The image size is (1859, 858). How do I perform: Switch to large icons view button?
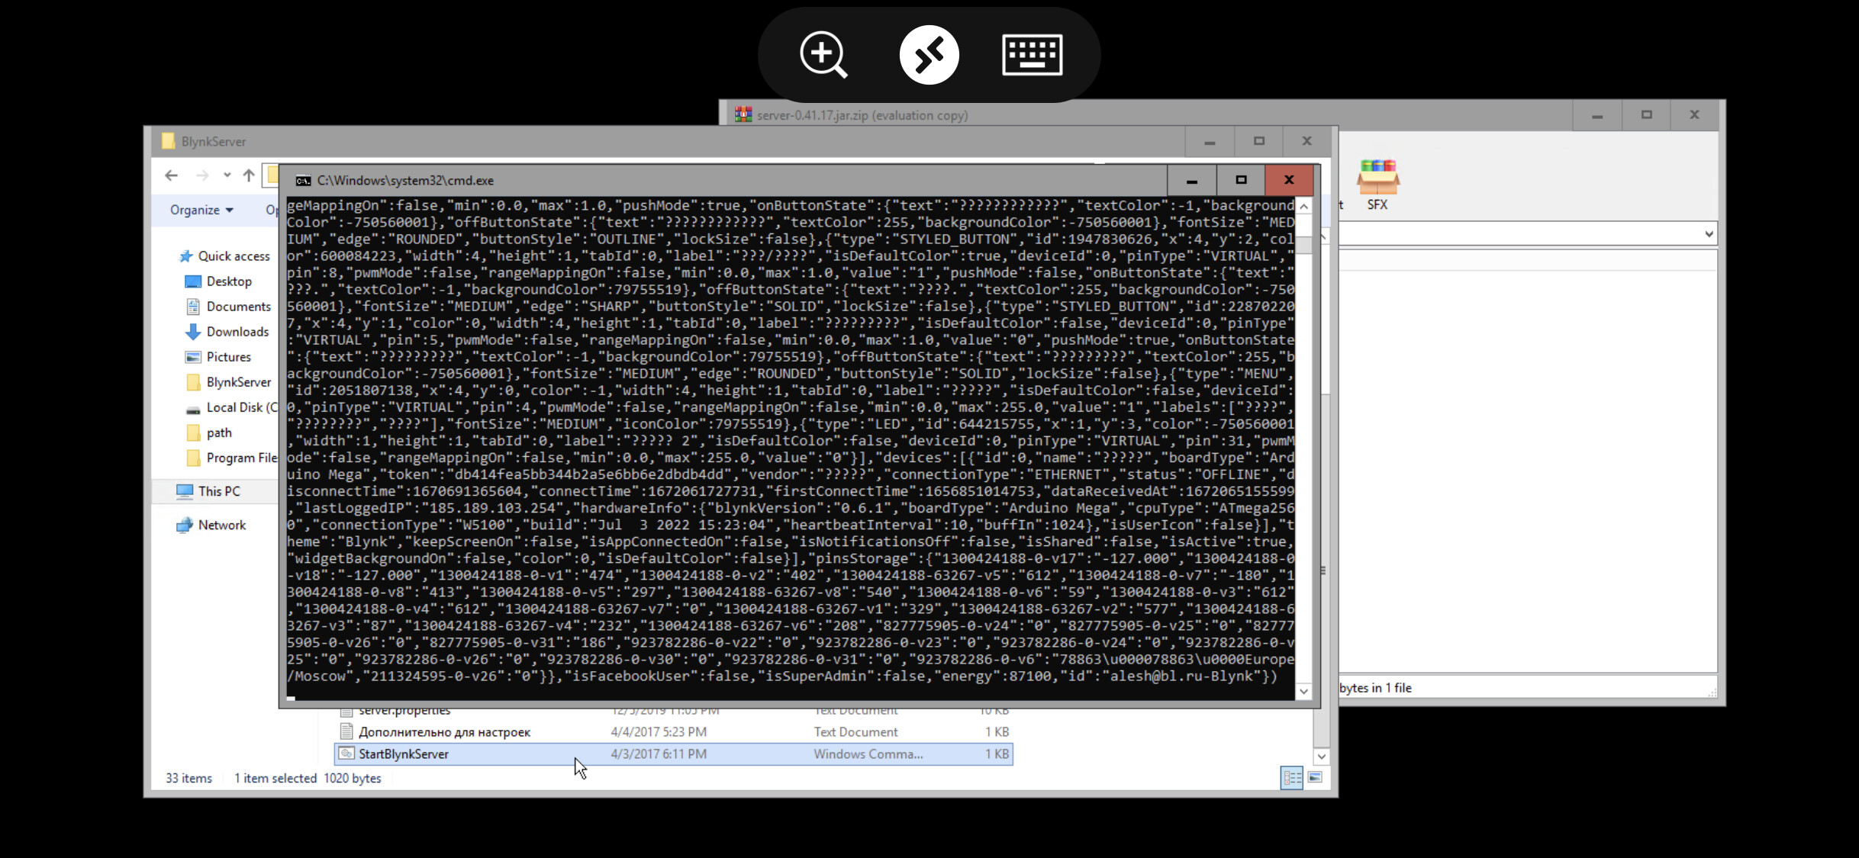(1315, 777)
